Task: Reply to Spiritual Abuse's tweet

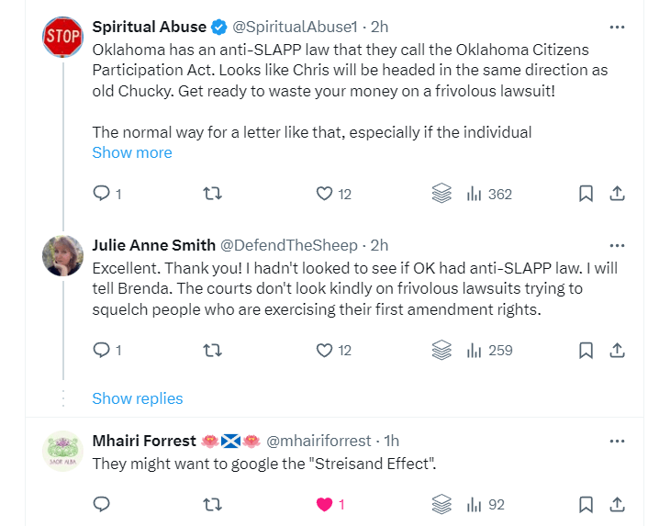Action: pos(102,194)
